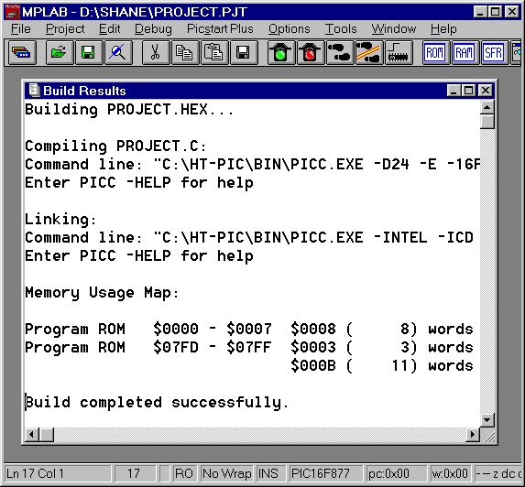Click the 'Building PROJECT.HEX...' line

tap(129, 110)
